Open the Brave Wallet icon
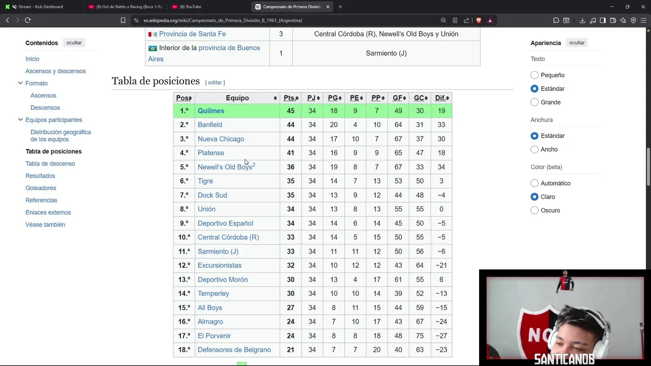 click(x=613, y=20)
